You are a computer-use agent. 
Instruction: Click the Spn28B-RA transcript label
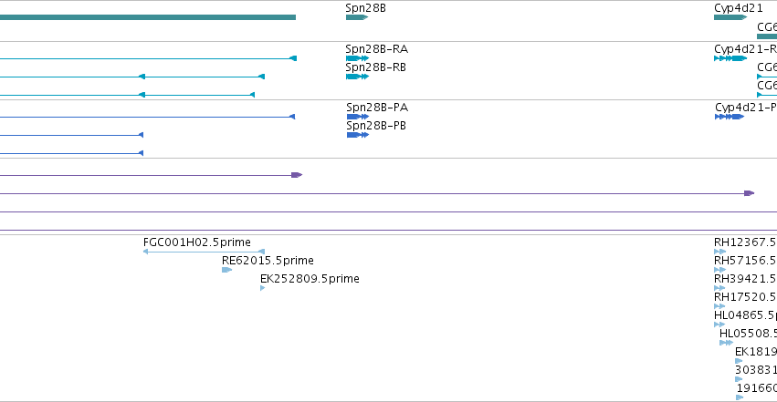[376, 49]
